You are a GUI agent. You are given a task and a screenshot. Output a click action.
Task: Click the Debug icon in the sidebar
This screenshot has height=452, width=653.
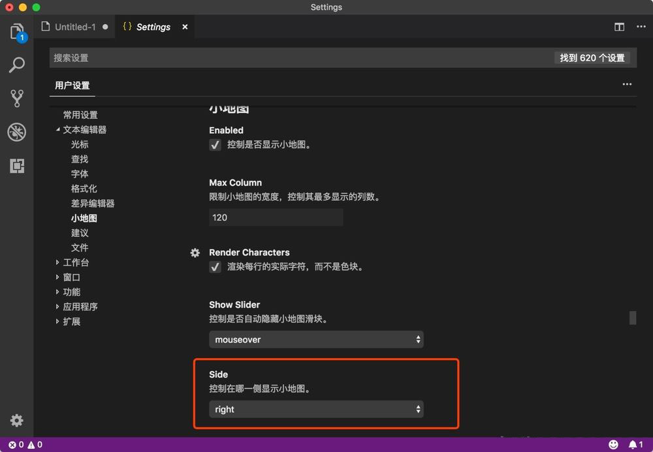click(x=17, y=132)
